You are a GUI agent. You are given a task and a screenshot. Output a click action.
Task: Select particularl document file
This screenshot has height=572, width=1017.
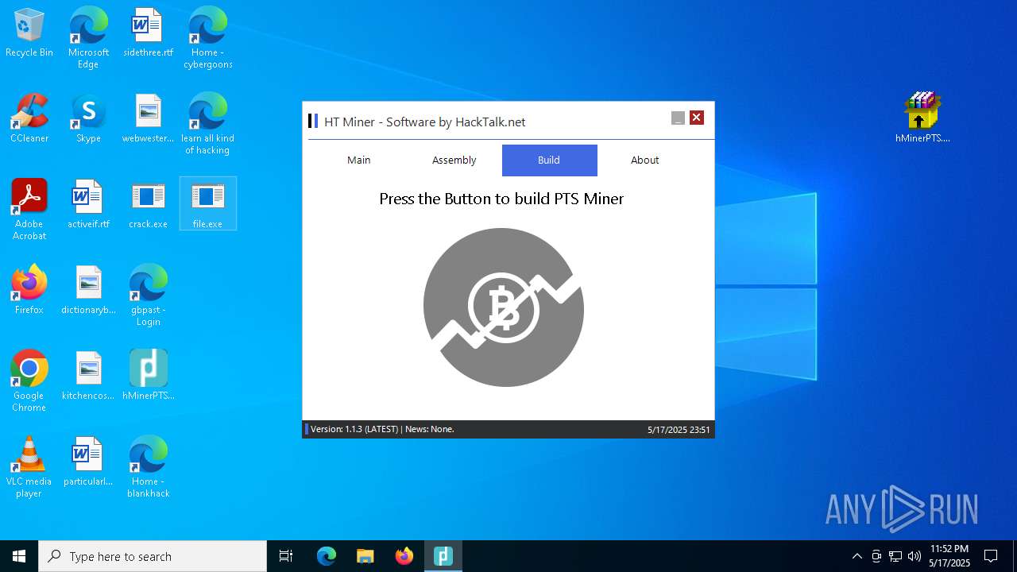(x=88, y=462)
